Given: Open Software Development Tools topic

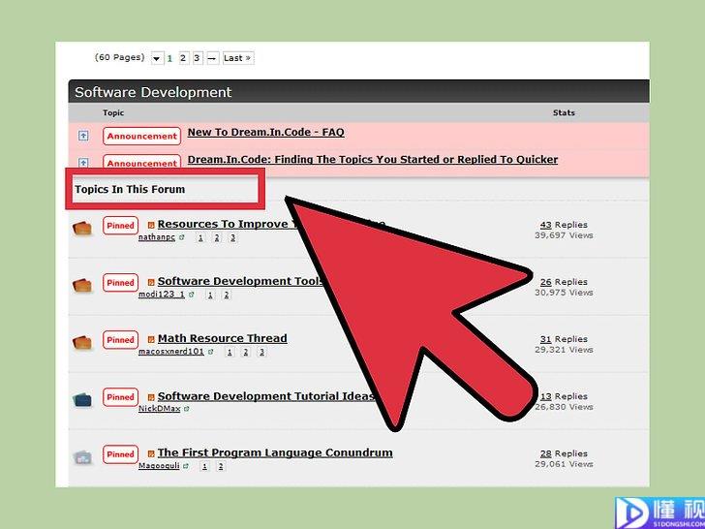Looking at the screenshot, I should coord(240,281).
